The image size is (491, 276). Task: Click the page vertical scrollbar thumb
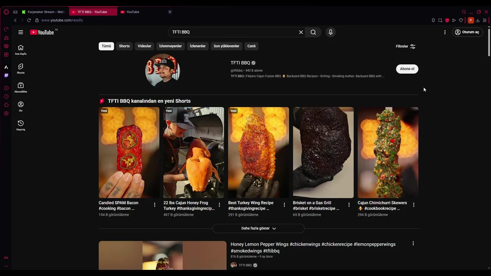pyautogui.click(x=489, y=43)
